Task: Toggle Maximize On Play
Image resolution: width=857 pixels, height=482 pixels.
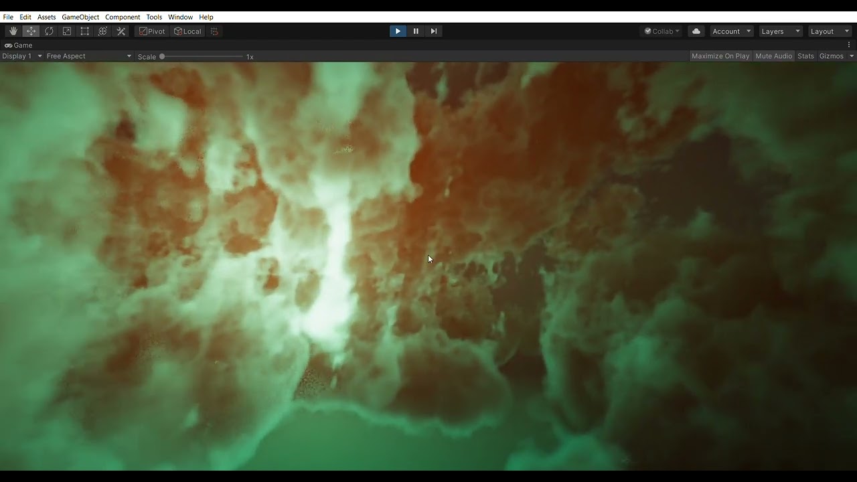Action: click(x=720, y=56)
